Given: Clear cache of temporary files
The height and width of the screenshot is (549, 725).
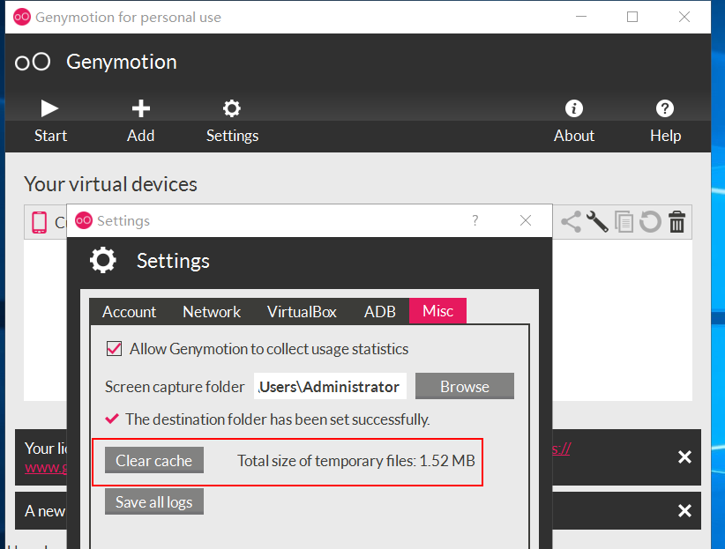Looking at the screenshot, I should point(154,460).
